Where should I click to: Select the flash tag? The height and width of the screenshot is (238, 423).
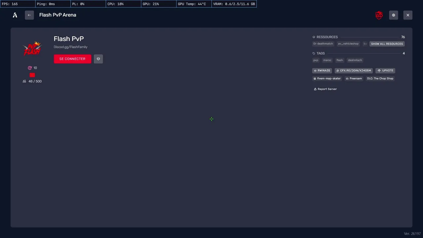point(340,60)
